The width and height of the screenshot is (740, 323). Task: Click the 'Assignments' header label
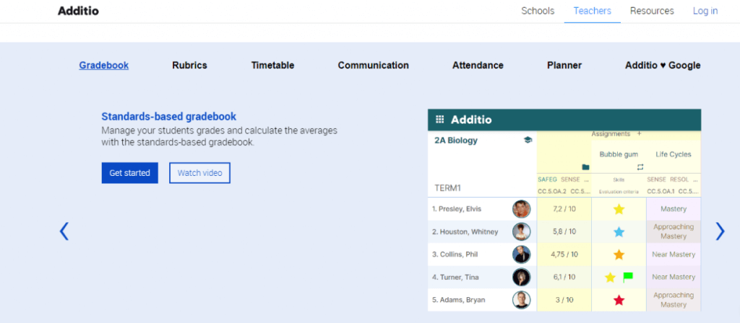(x=611, y=133)
